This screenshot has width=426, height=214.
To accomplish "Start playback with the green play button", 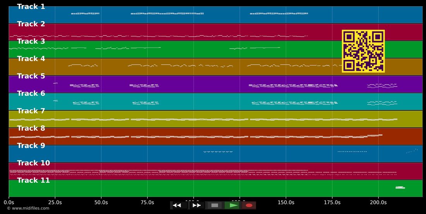I will (x=232, y=206).
